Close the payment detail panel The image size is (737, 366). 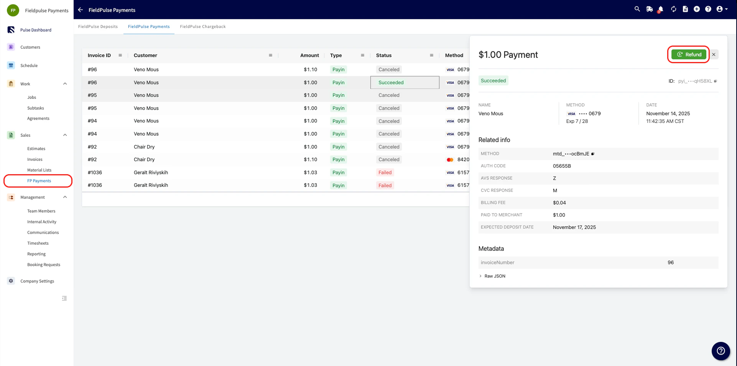pyautogui.click(x=714, y=54)
